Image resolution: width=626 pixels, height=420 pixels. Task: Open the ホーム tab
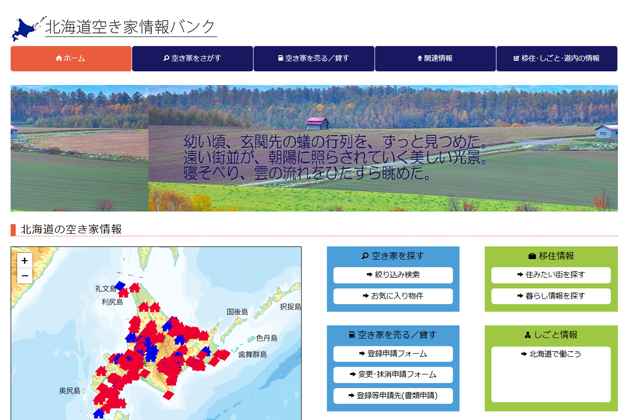point(71,58)
